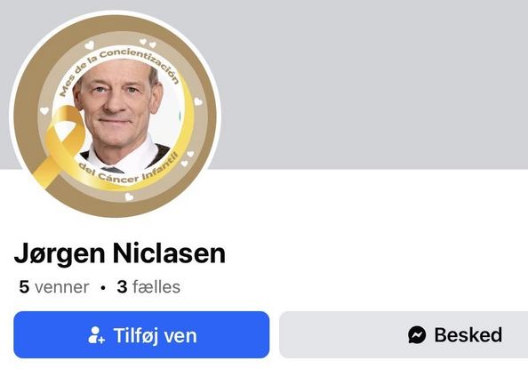Click the Messenger lightning-bubble icon
This screenshot has height=369, width=528.
(x=417, y=334)
